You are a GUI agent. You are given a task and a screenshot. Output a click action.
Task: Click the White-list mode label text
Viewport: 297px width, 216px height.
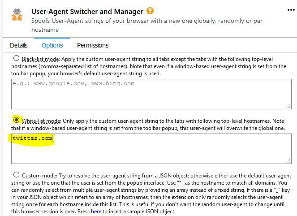pos(41,121)
